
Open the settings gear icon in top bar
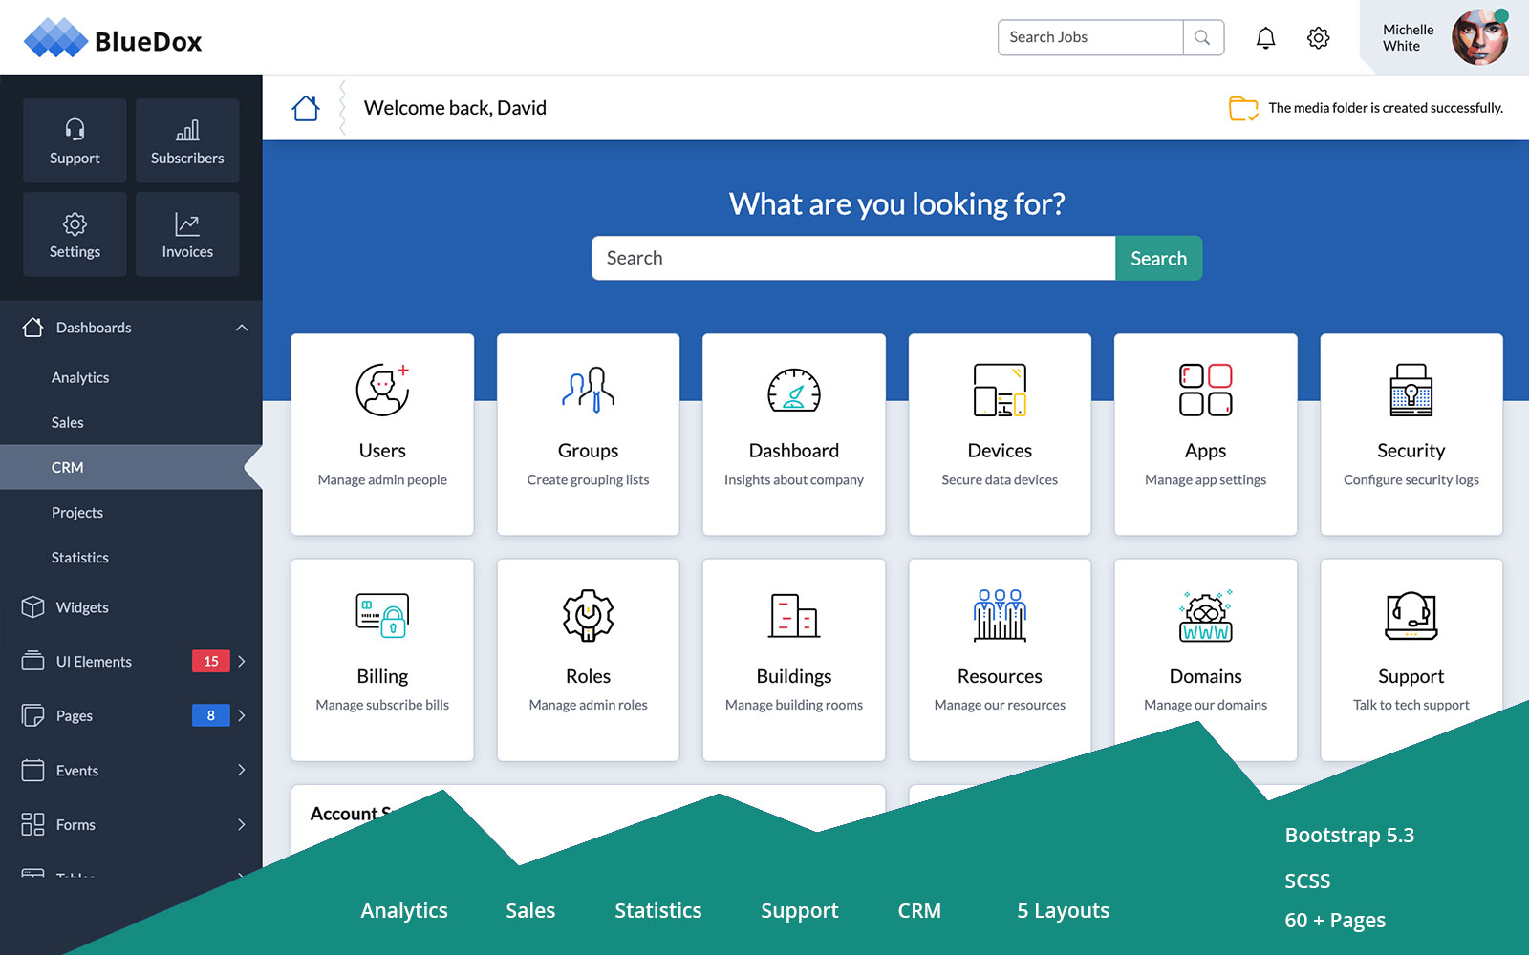pyautogui.click(x=1318, y=37)
